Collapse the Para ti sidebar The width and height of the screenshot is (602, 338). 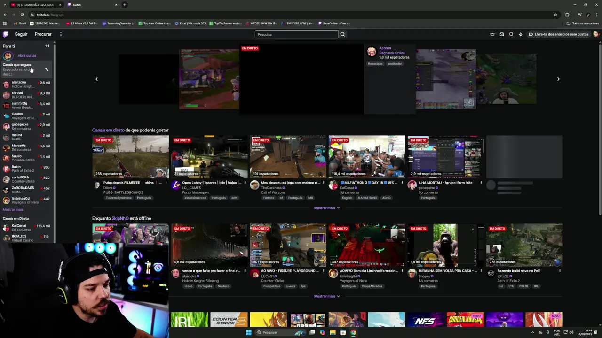[47, 46]
